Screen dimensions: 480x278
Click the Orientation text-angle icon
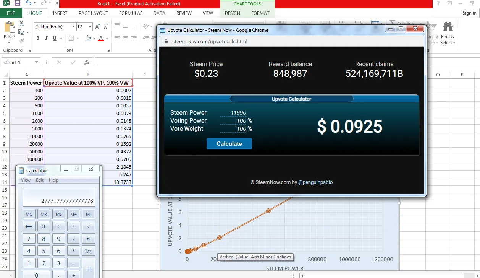[146, 27]
